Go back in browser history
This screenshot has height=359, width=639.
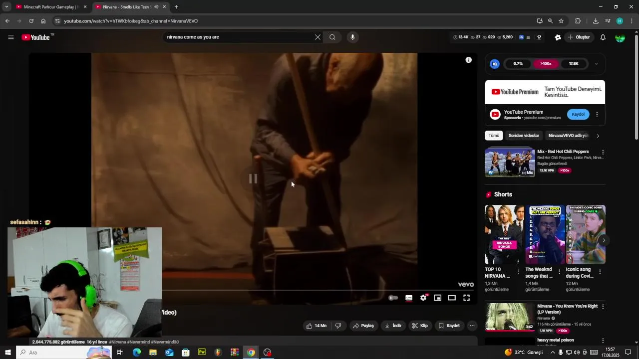point(7,21)
